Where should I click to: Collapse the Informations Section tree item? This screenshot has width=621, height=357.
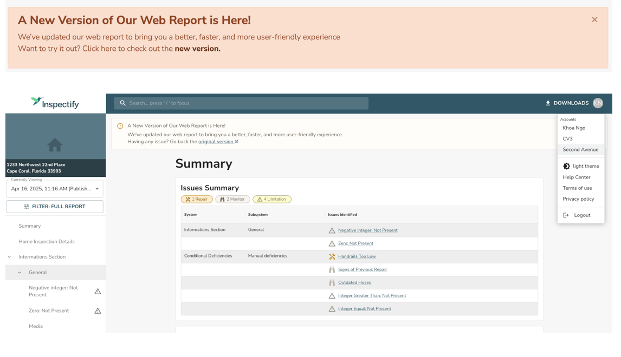9,257
